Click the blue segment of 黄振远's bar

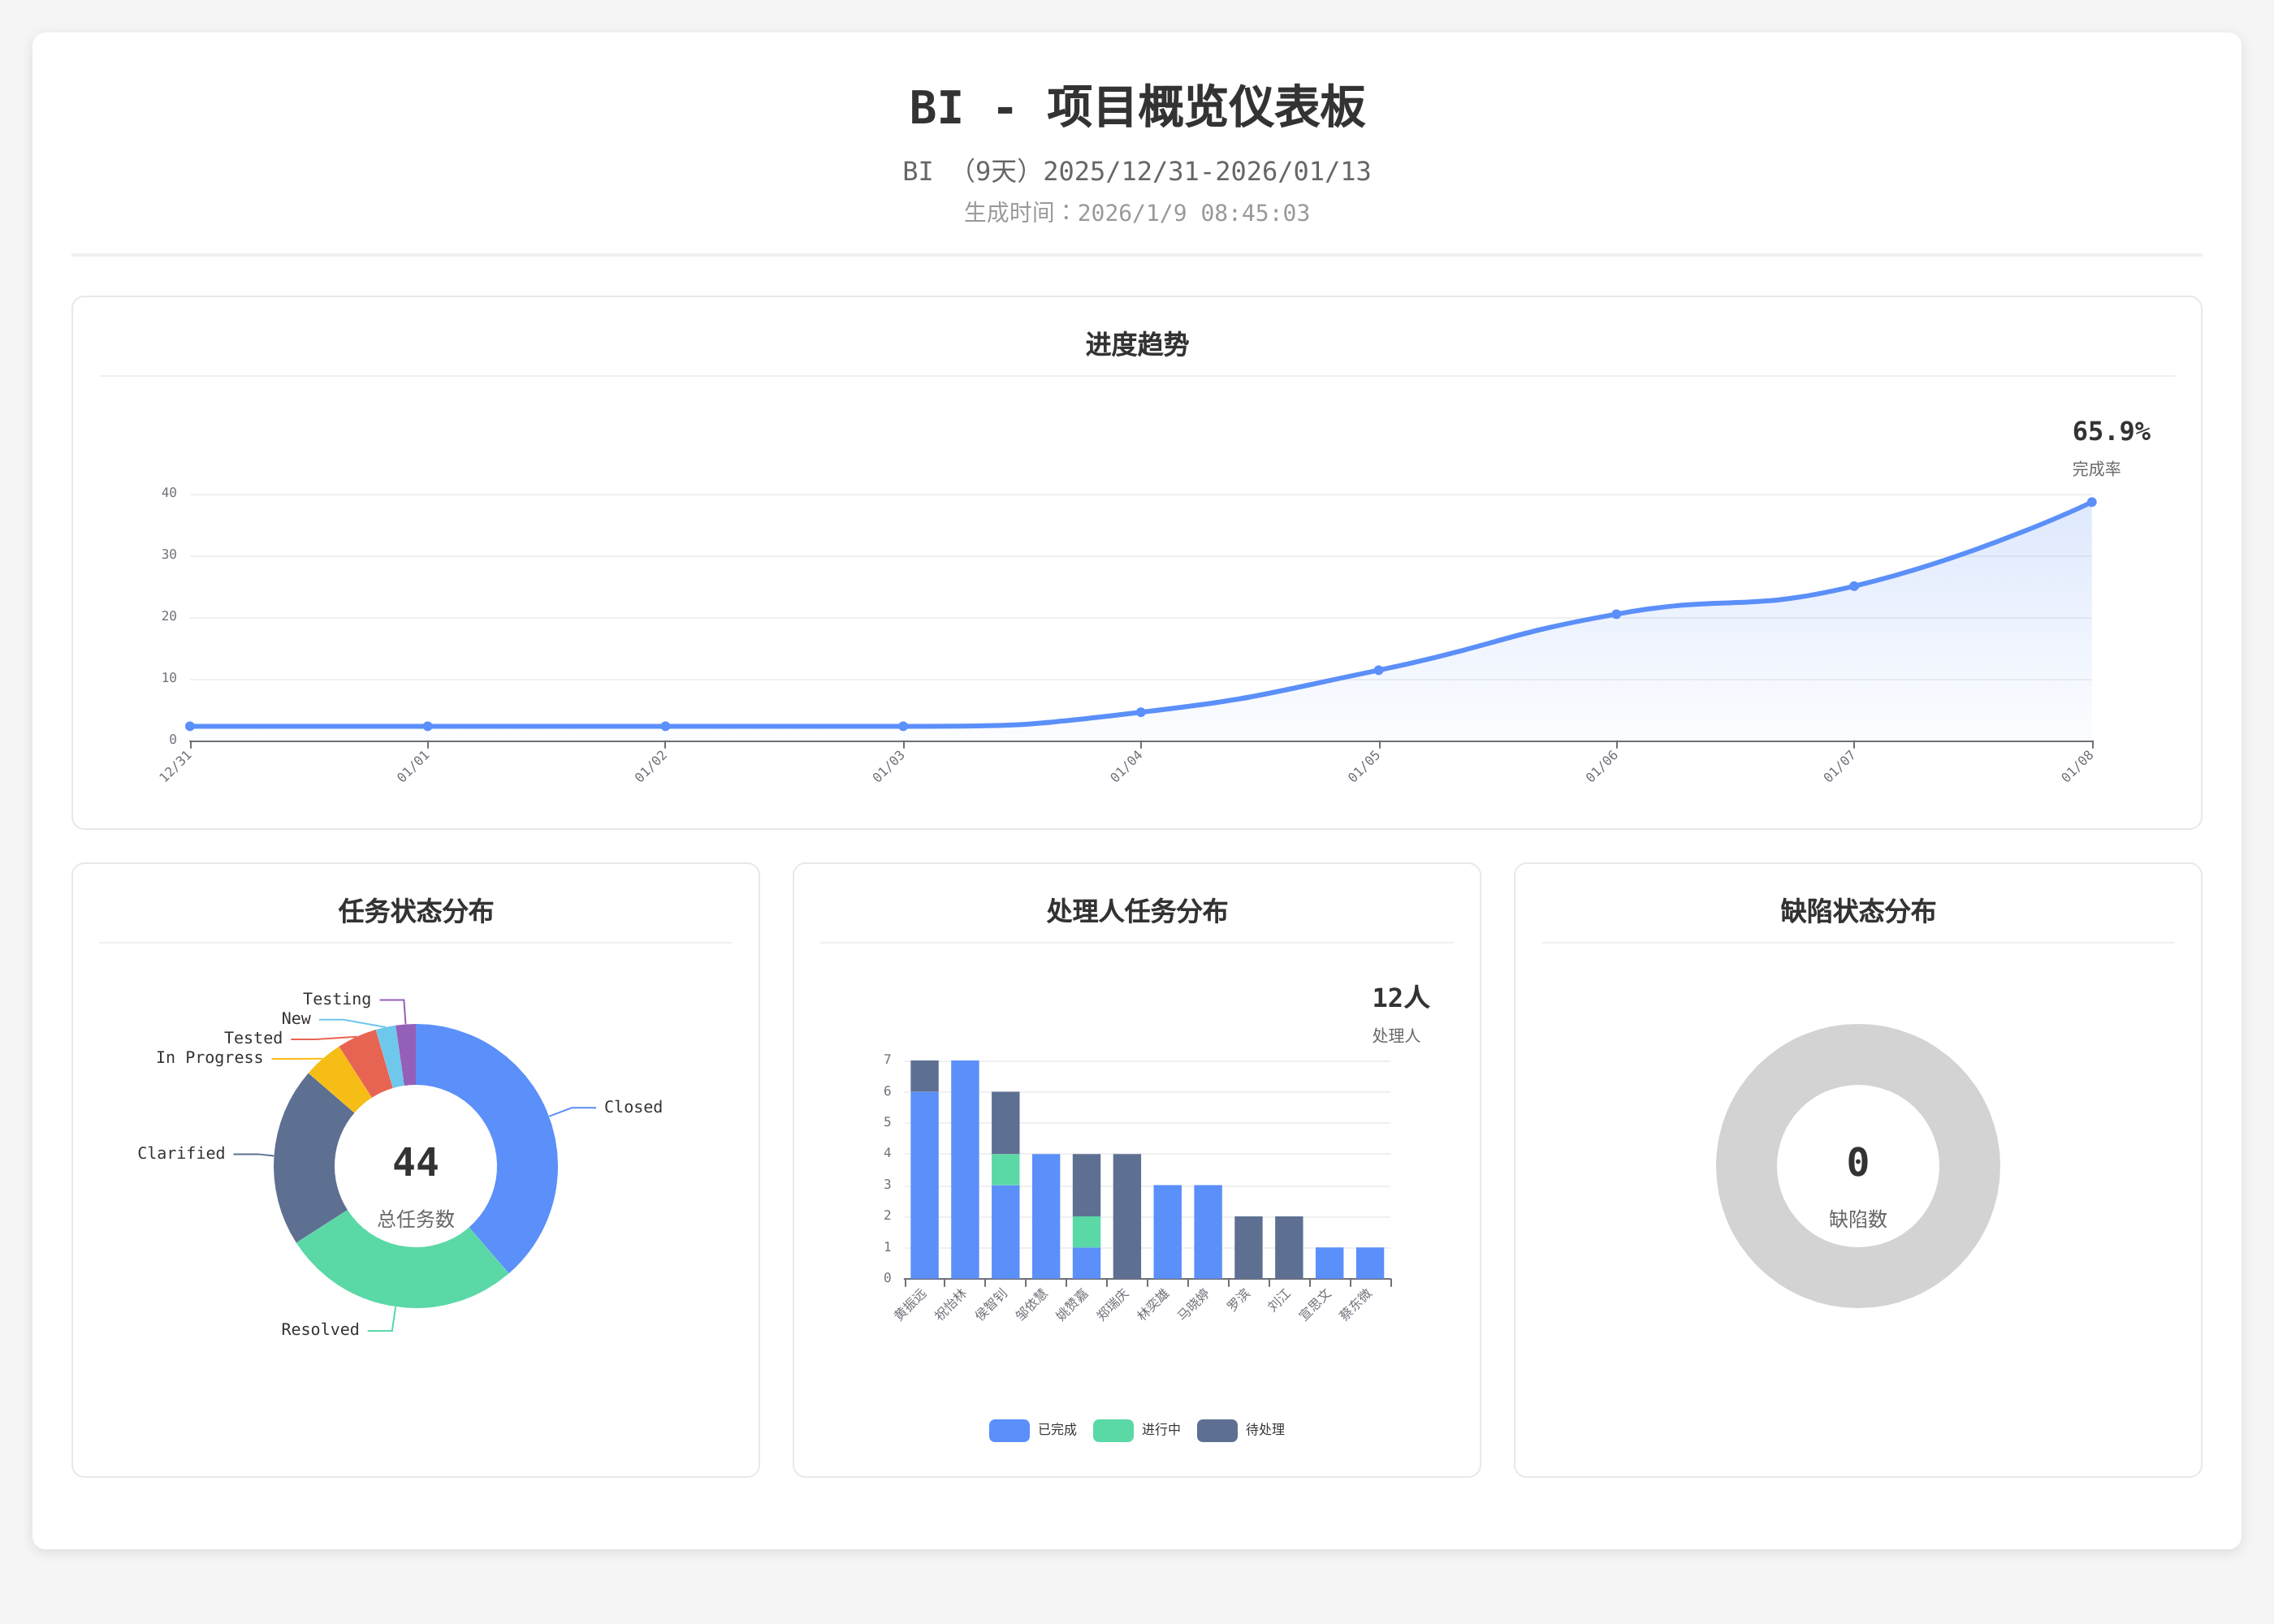pos(924,1185)
